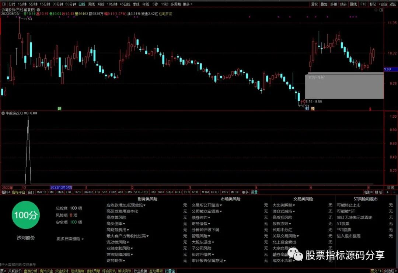Click the 标记 mark button

coord(373,4)
